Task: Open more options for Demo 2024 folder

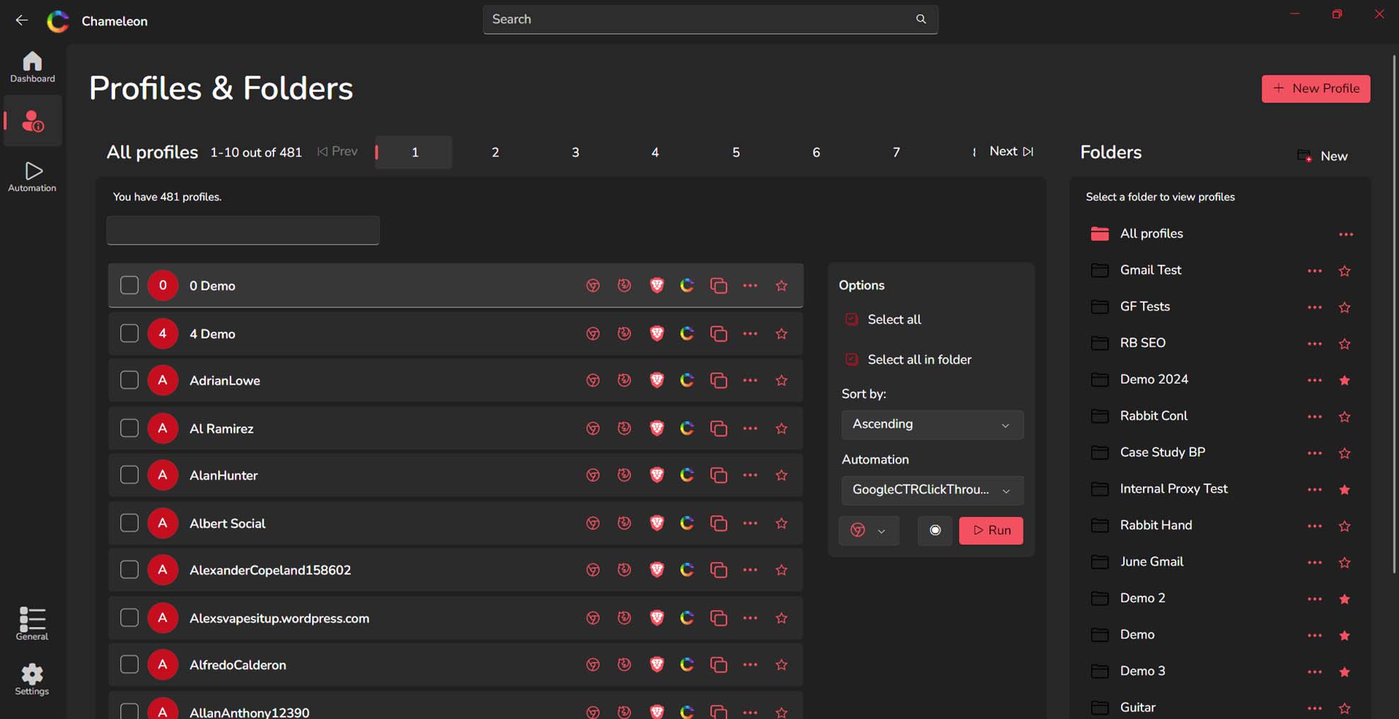Action: pyautogui.click(x=1315, y=380)
